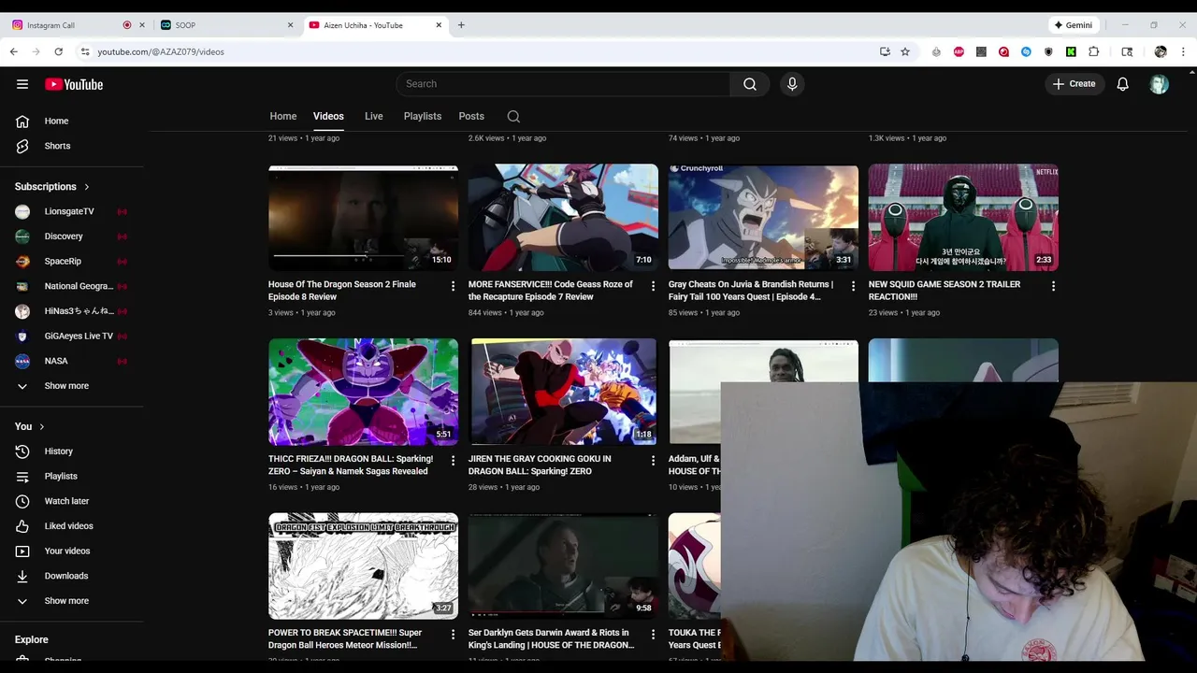Open the YouTube account avatar menu

coord(1159,84)
